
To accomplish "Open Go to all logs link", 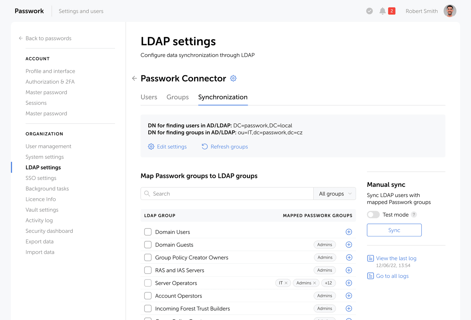I will (392, 276).
